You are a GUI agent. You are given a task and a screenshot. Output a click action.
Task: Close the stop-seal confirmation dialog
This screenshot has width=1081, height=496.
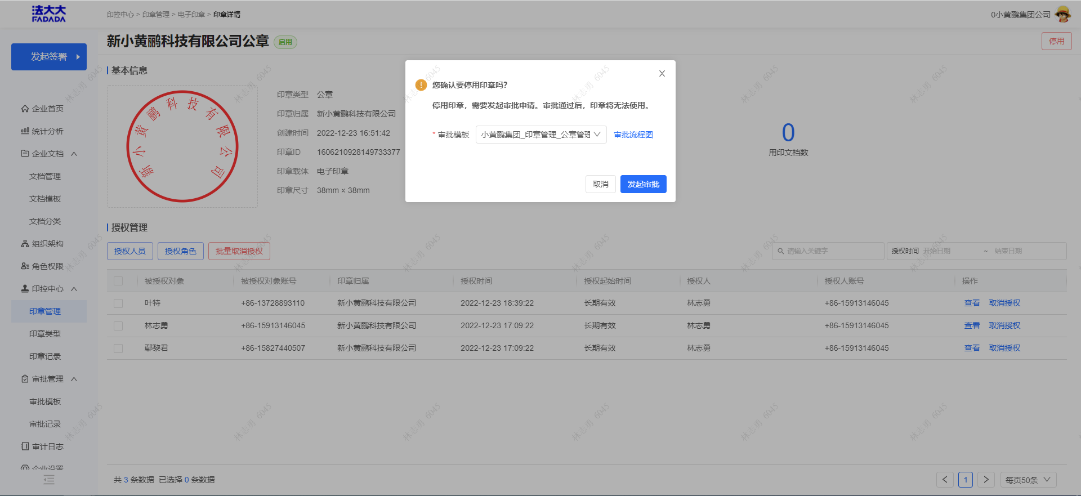(662, 74)
